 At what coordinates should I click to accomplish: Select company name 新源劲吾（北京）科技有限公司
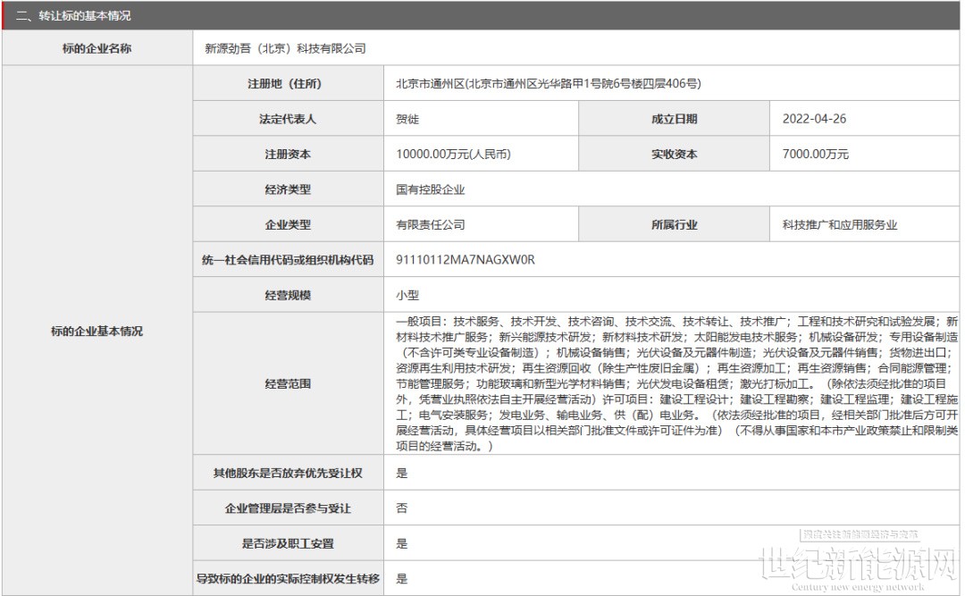285,48
